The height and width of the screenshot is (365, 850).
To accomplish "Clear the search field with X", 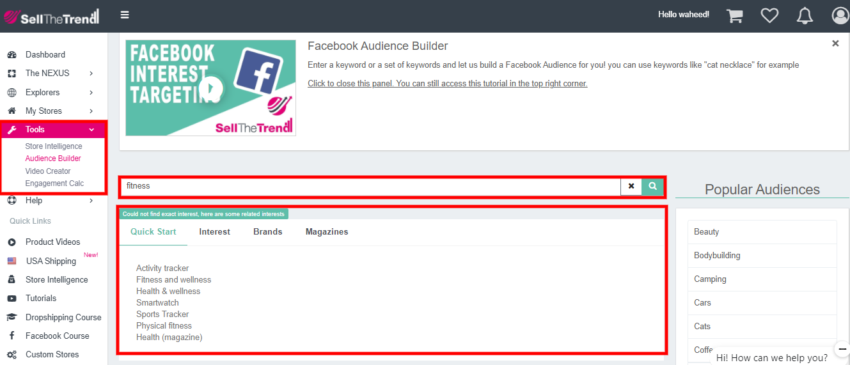I will [x=631, y=186].
